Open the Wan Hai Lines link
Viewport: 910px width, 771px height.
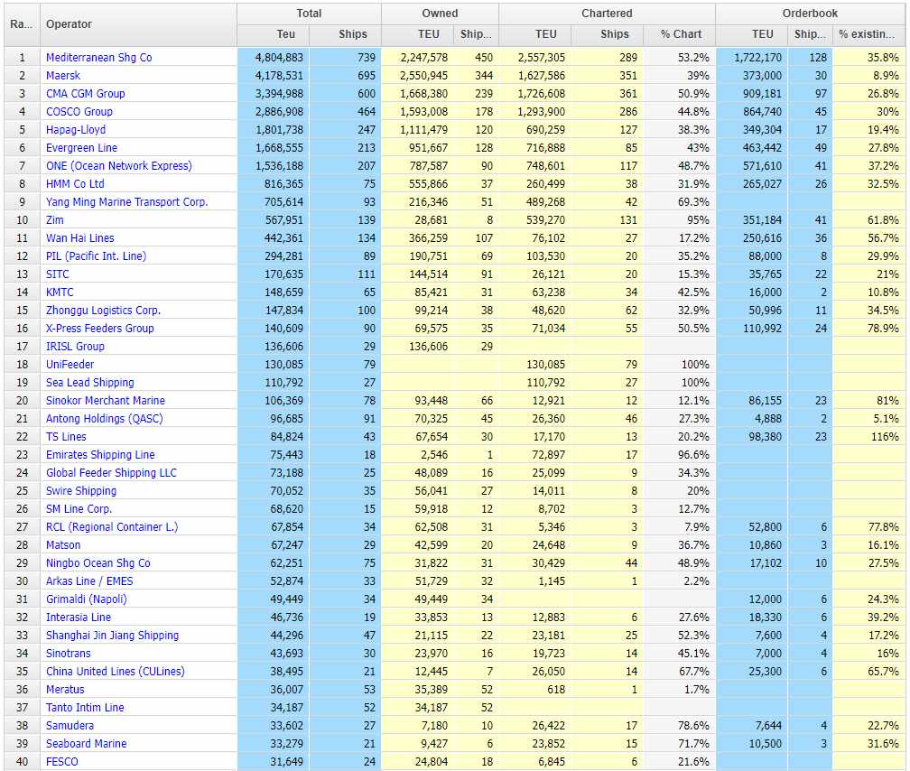79,237
